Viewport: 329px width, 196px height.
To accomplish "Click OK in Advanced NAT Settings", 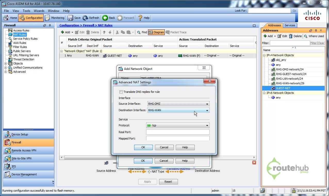I will pyautogui.click(x=143, y=147).
